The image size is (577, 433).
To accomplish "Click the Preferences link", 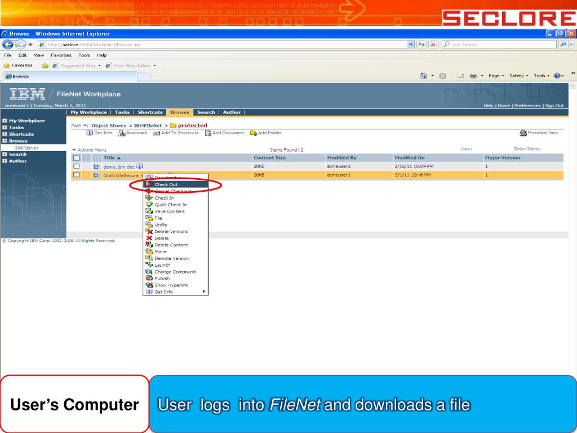I will [527, 105].
